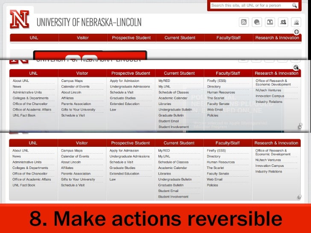
Task: Toggle pin icon in bottom expanded menu
Action: (299, 197)
